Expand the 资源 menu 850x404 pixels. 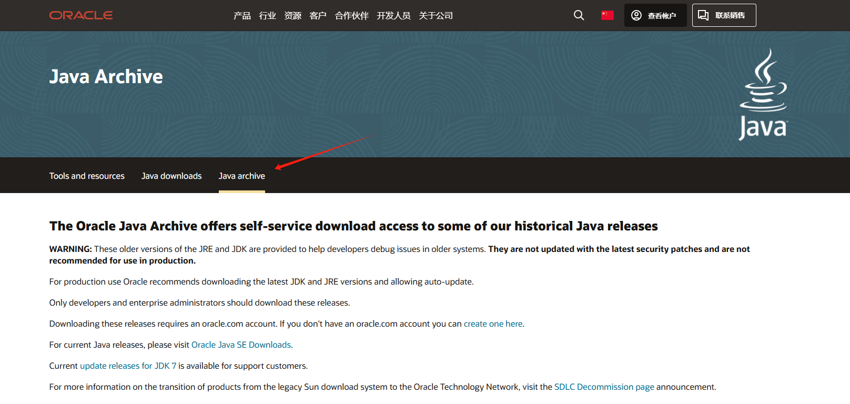292,16
